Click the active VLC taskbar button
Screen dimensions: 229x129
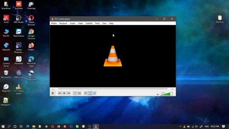(96, 126)
